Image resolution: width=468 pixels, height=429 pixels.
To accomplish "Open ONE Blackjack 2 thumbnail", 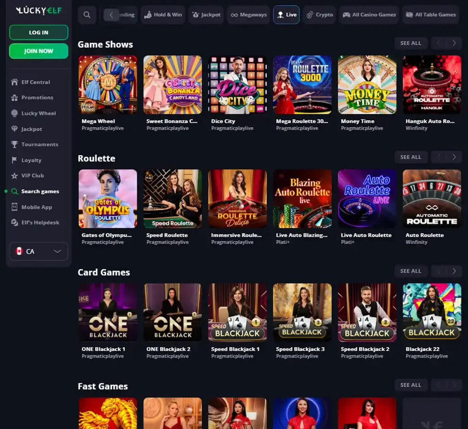I will click(172, 312).
